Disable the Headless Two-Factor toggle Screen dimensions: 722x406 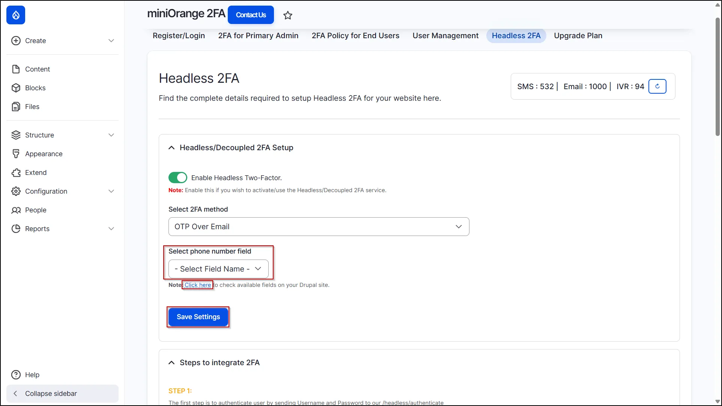point(178,178)
